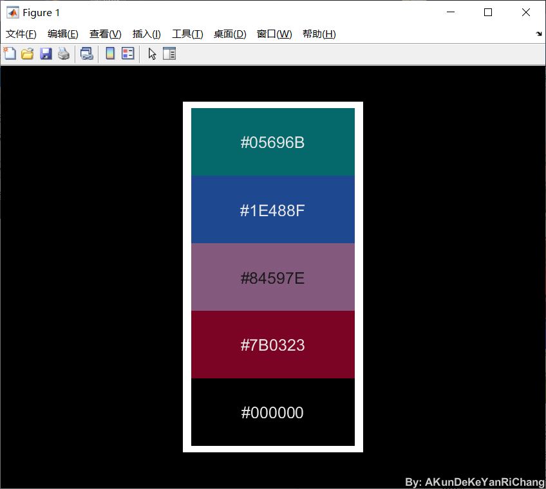Open the 查看(V) menu
The height and width of the screenshot is (489, 546).
[106, 34]
